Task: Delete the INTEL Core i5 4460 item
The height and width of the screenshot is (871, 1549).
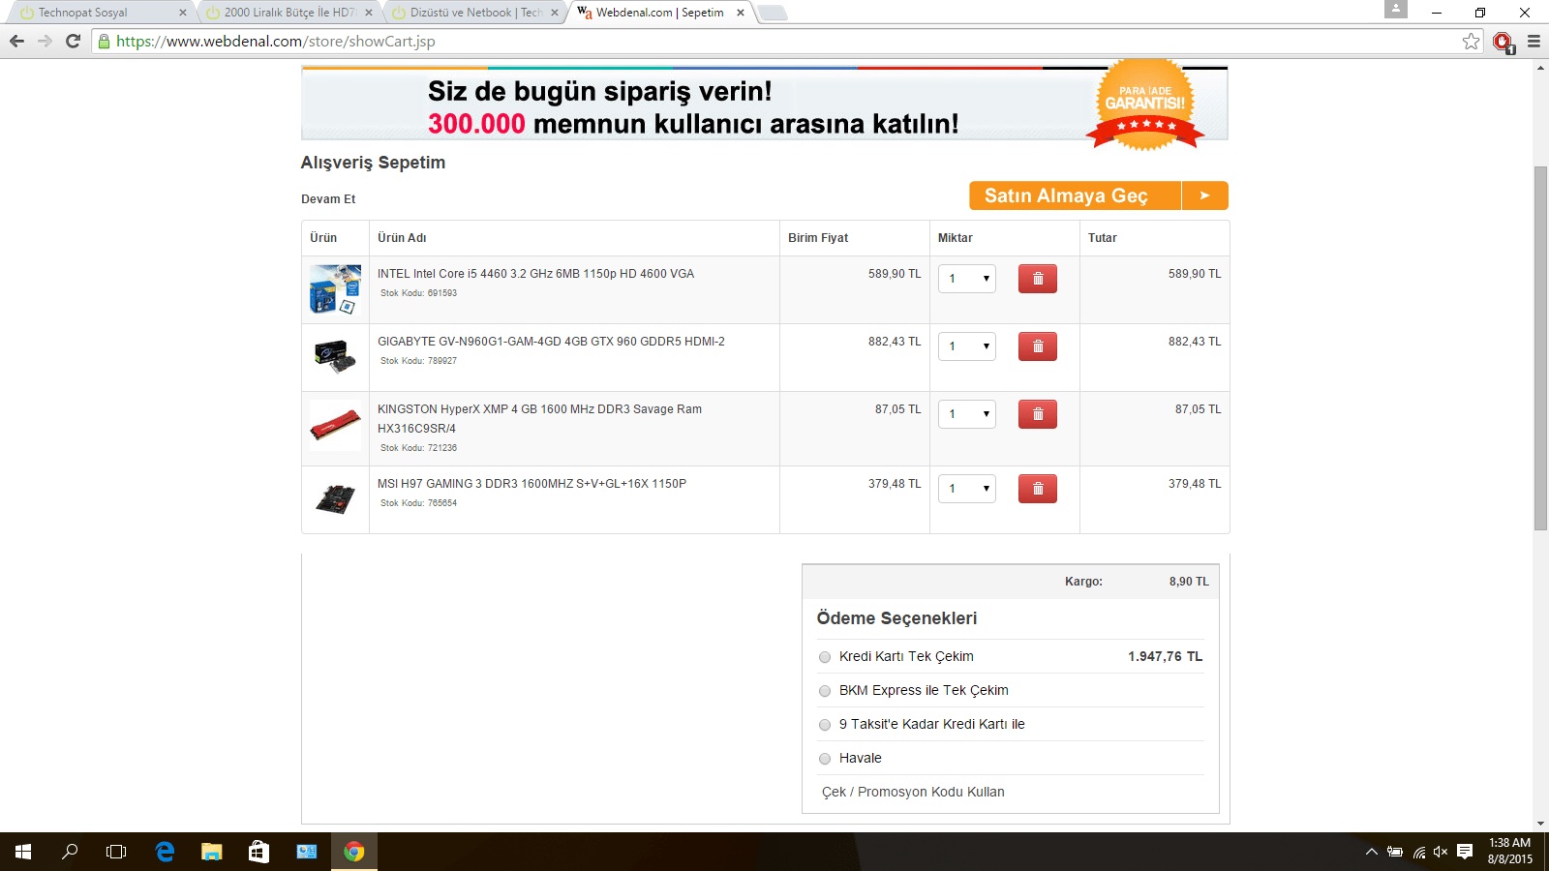Action: tap(1037, 279)
